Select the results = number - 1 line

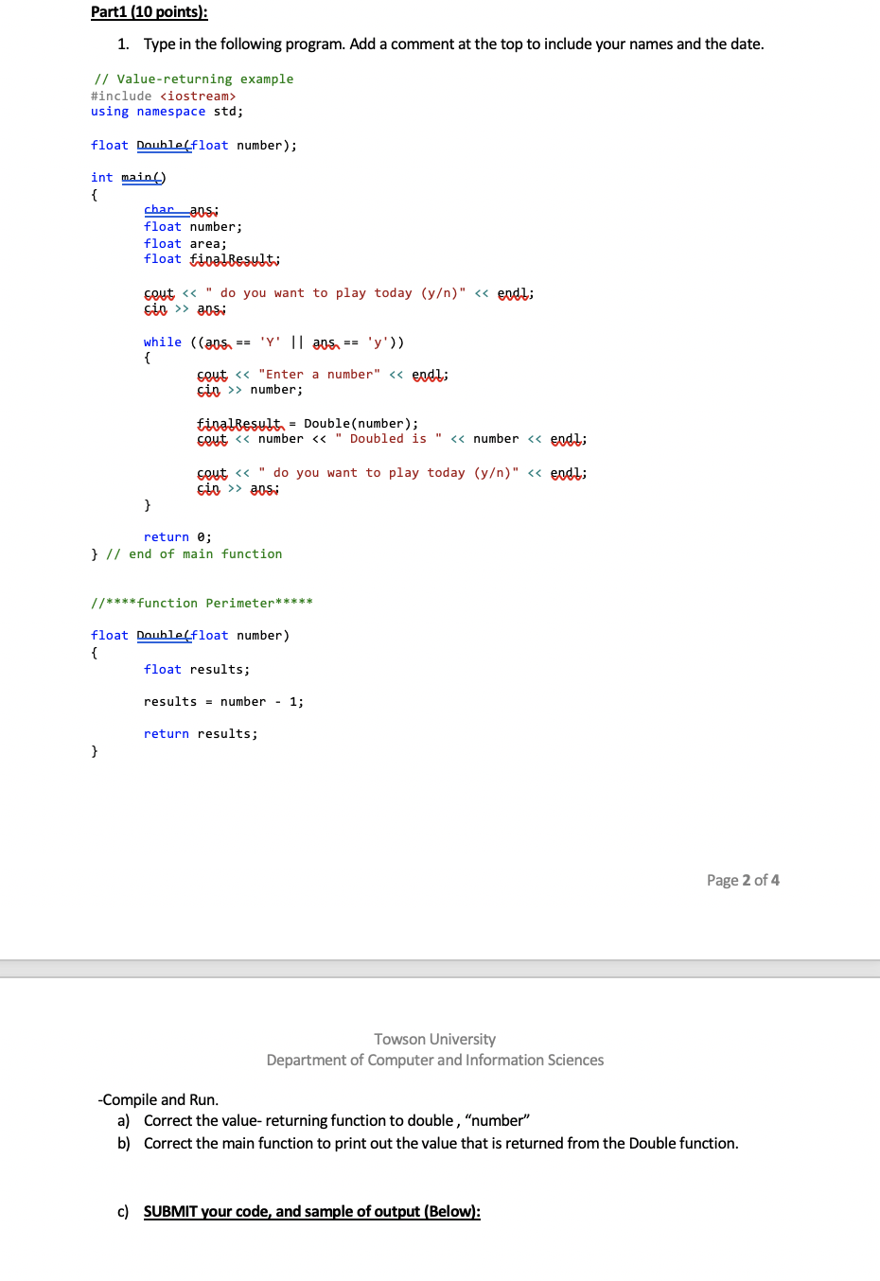(223, 701)
